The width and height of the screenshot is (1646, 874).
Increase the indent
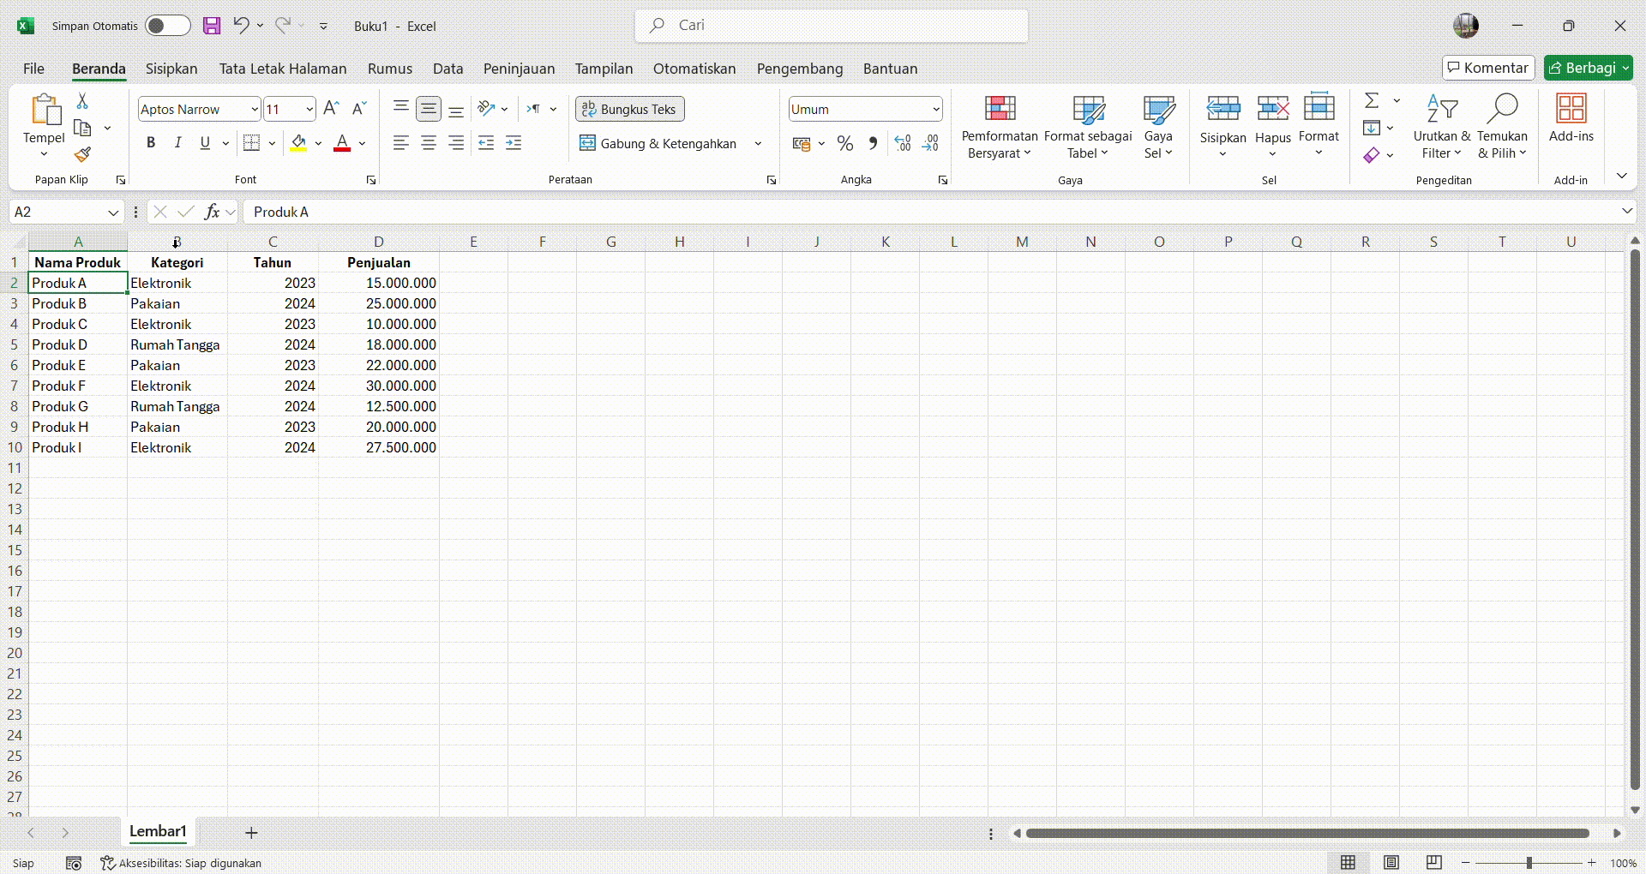tap(514, 143)
